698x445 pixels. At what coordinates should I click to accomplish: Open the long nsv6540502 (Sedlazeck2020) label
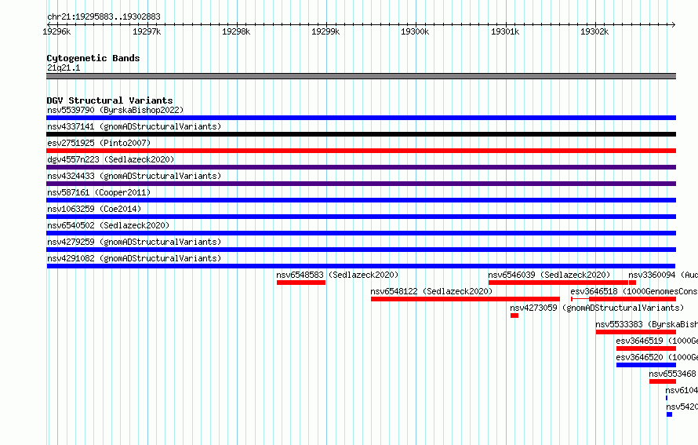[108, 225]
